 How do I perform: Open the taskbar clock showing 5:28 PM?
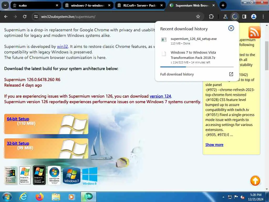256,197
